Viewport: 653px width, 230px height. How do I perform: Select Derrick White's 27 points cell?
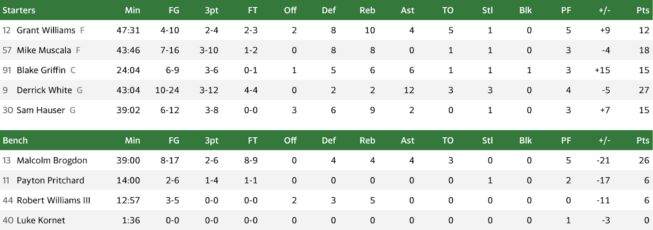644,90
